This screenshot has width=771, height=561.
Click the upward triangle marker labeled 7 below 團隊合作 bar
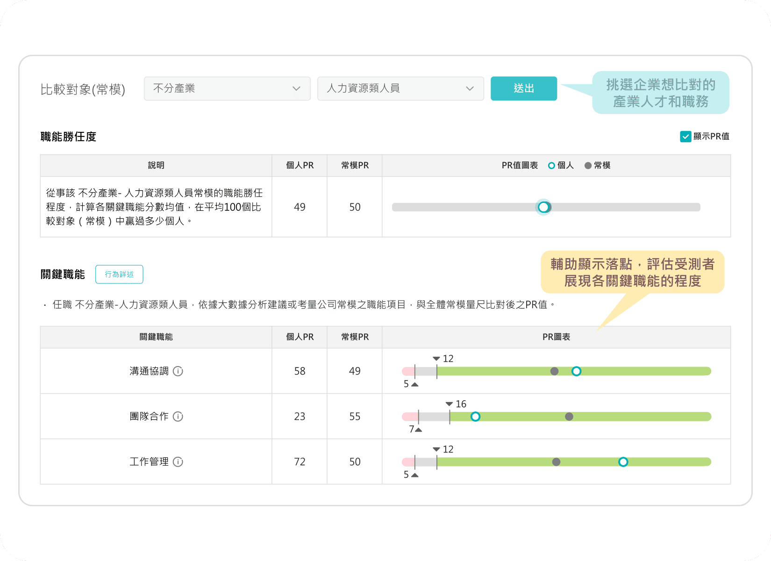pyautogui.click(x=419, y=430)
